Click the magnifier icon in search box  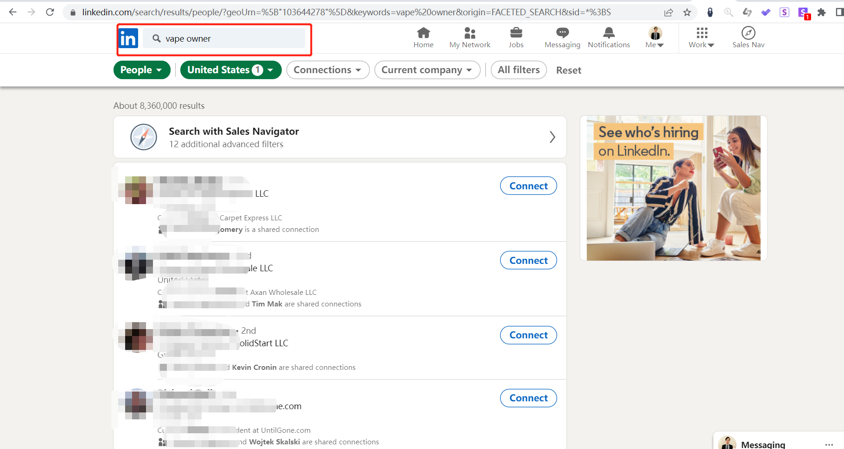(157, 38)
